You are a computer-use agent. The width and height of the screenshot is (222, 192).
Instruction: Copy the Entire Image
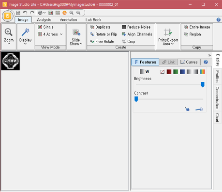[197, 27]
